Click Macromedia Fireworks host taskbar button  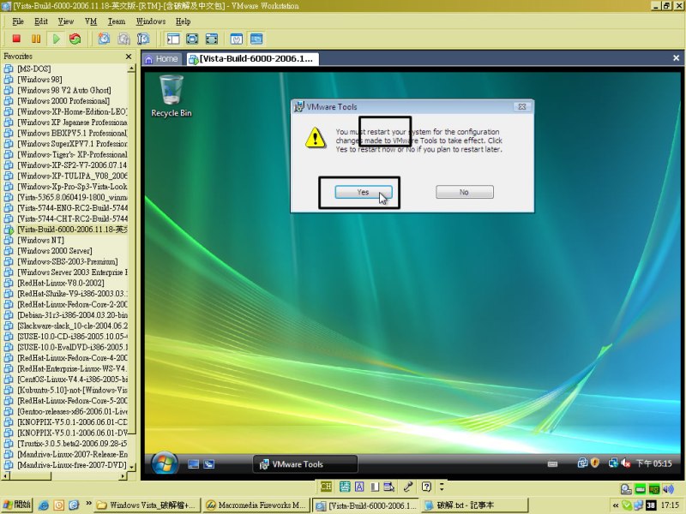256,505
